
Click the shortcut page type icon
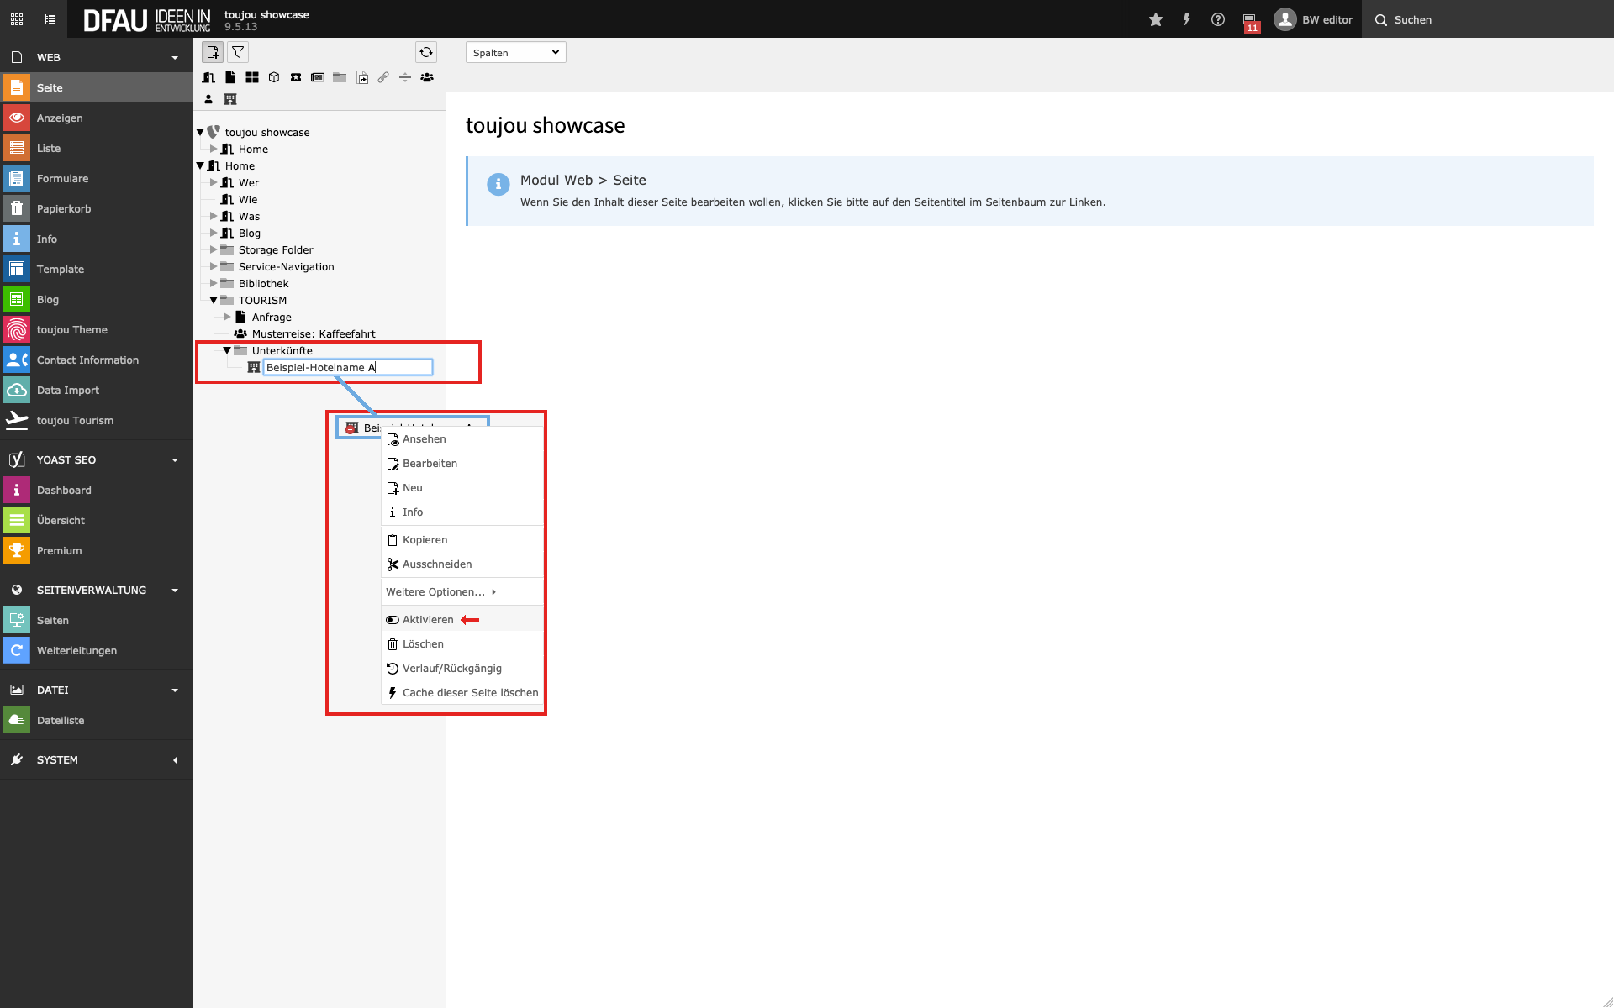coord(362,77)
